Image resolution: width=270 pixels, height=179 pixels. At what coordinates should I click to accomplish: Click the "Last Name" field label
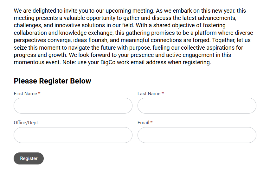[149, 93]
